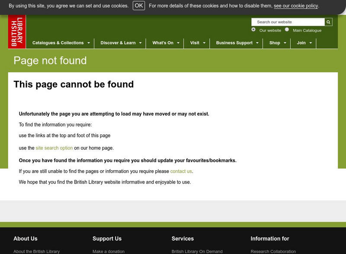The width and height of the screenshot is (346, 254).
Task: Open the see our cookie policy link
Action: click(296, 6)
